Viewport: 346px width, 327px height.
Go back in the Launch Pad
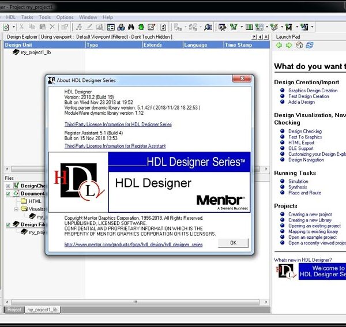pyautogui.click(x=279, y=45)
